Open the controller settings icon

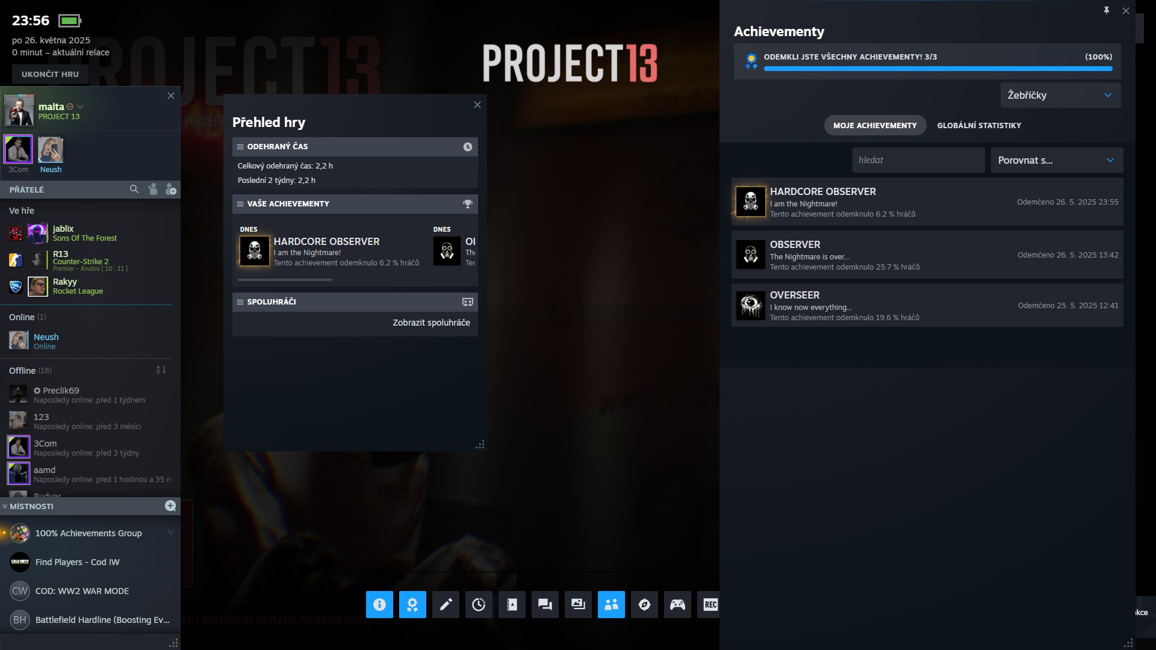[677, 604]
